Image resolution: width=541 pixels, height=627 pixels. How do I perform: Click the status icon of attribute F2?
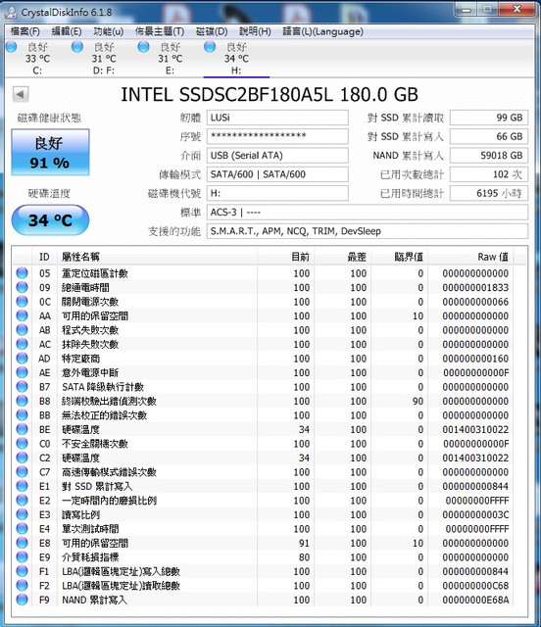click(x=22, y=586)
